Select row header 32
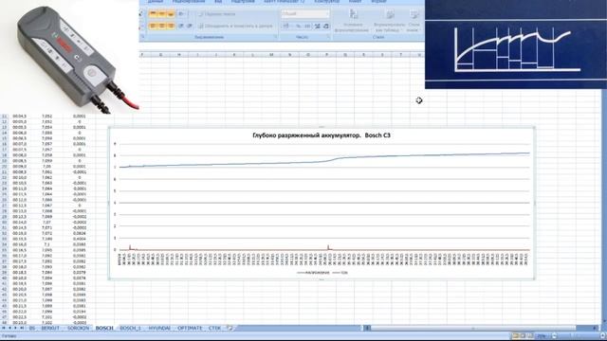This screenshot has width=607, height=341. (x=5, y=233)
